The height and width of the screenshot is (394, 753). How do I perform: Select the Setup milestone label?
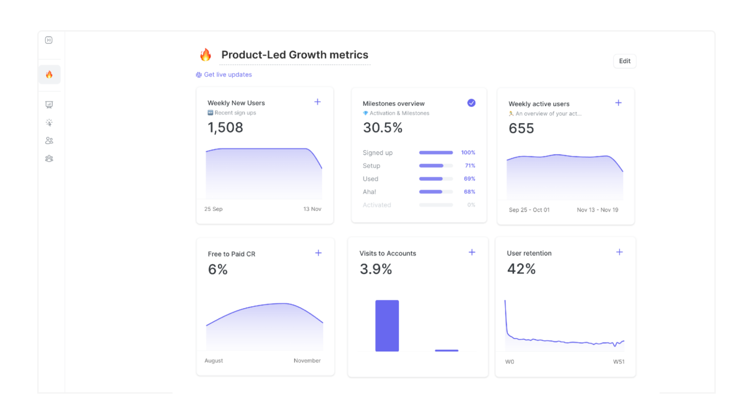tap(372, 166)
